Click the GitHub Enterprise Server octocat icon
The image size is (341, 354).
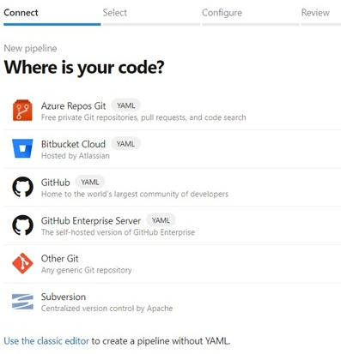click(x=22, y=225)
